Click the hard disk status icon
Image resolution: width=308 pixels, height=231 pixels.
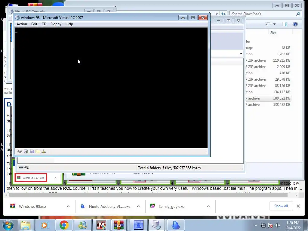click(20, 151)
